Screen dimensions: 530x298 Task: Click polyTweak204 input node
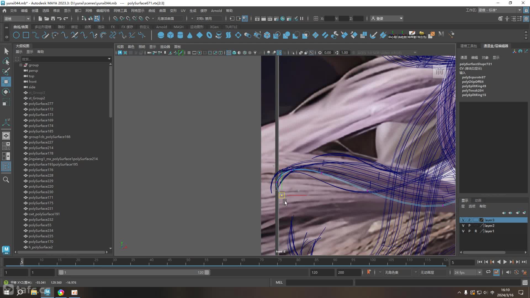point(473,91)
